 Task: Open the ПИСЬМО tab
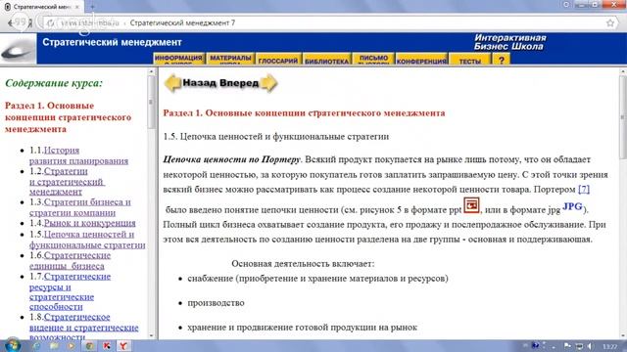coord(373,59)
